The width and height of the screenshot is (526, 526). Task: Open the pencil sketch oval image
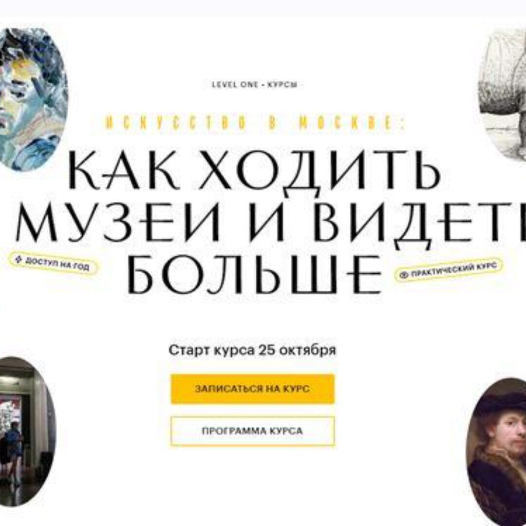click(502, 95)
